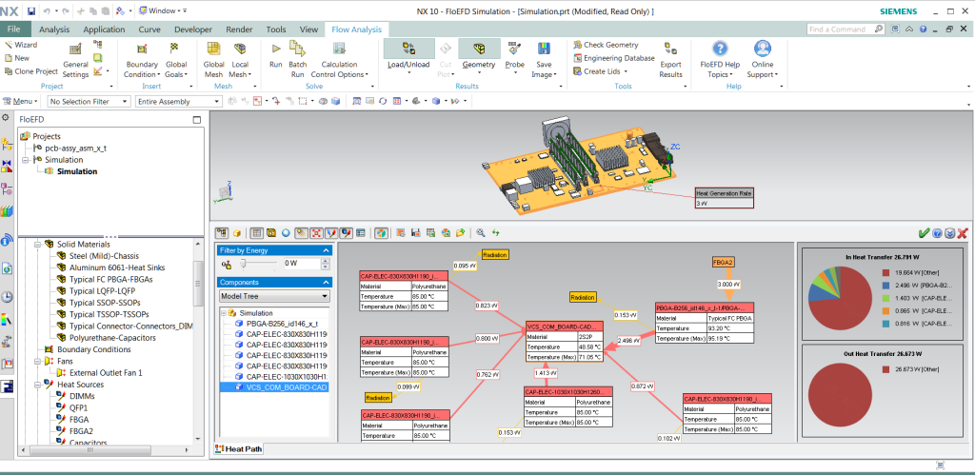
Task: Click the table view toggle in Heat Path toolbar
Action: 256,232
